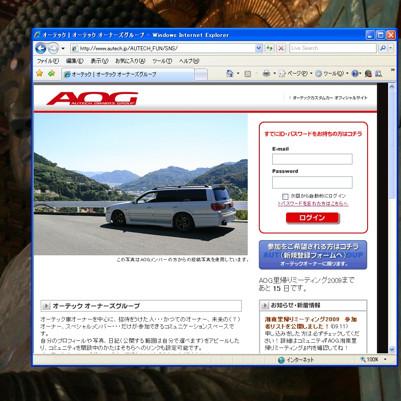The image size is (401, 401).
Task: Open 湘南里帰りミーティング2009 参加者リスト news link
Action: tap(311, 323)
